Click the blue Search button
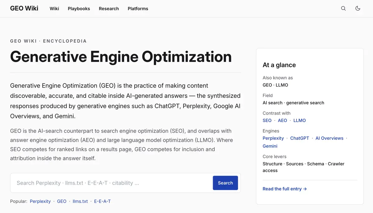 coord(225,183)
